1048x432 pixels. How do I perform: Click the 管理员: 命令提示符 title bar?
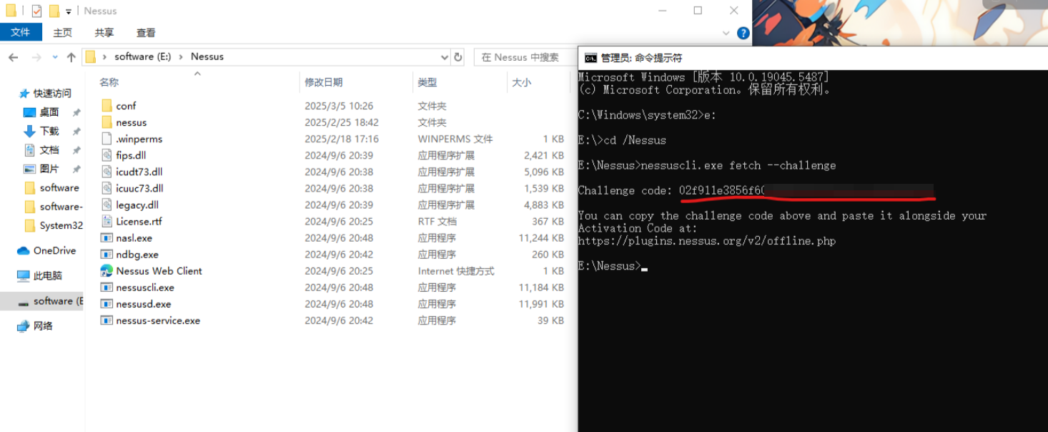point(813,58)
